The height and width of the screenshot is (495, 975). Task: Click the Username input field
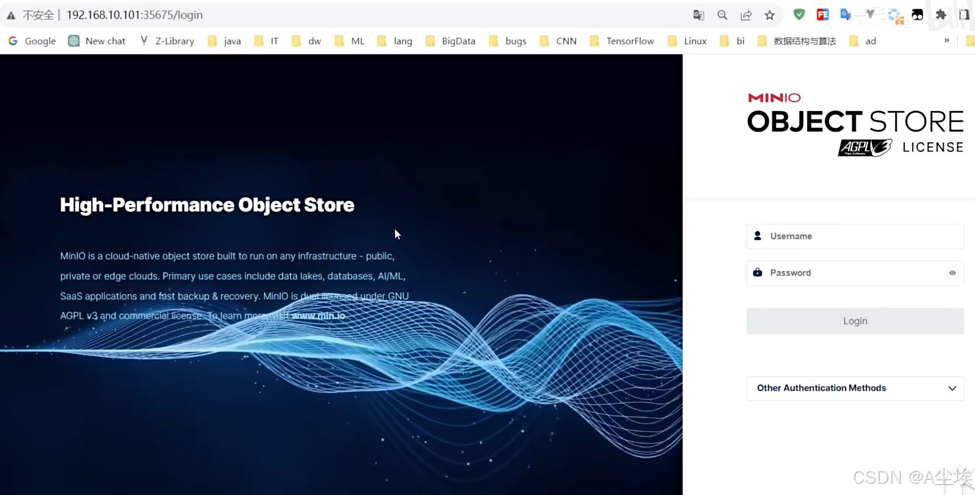point(855,236)
